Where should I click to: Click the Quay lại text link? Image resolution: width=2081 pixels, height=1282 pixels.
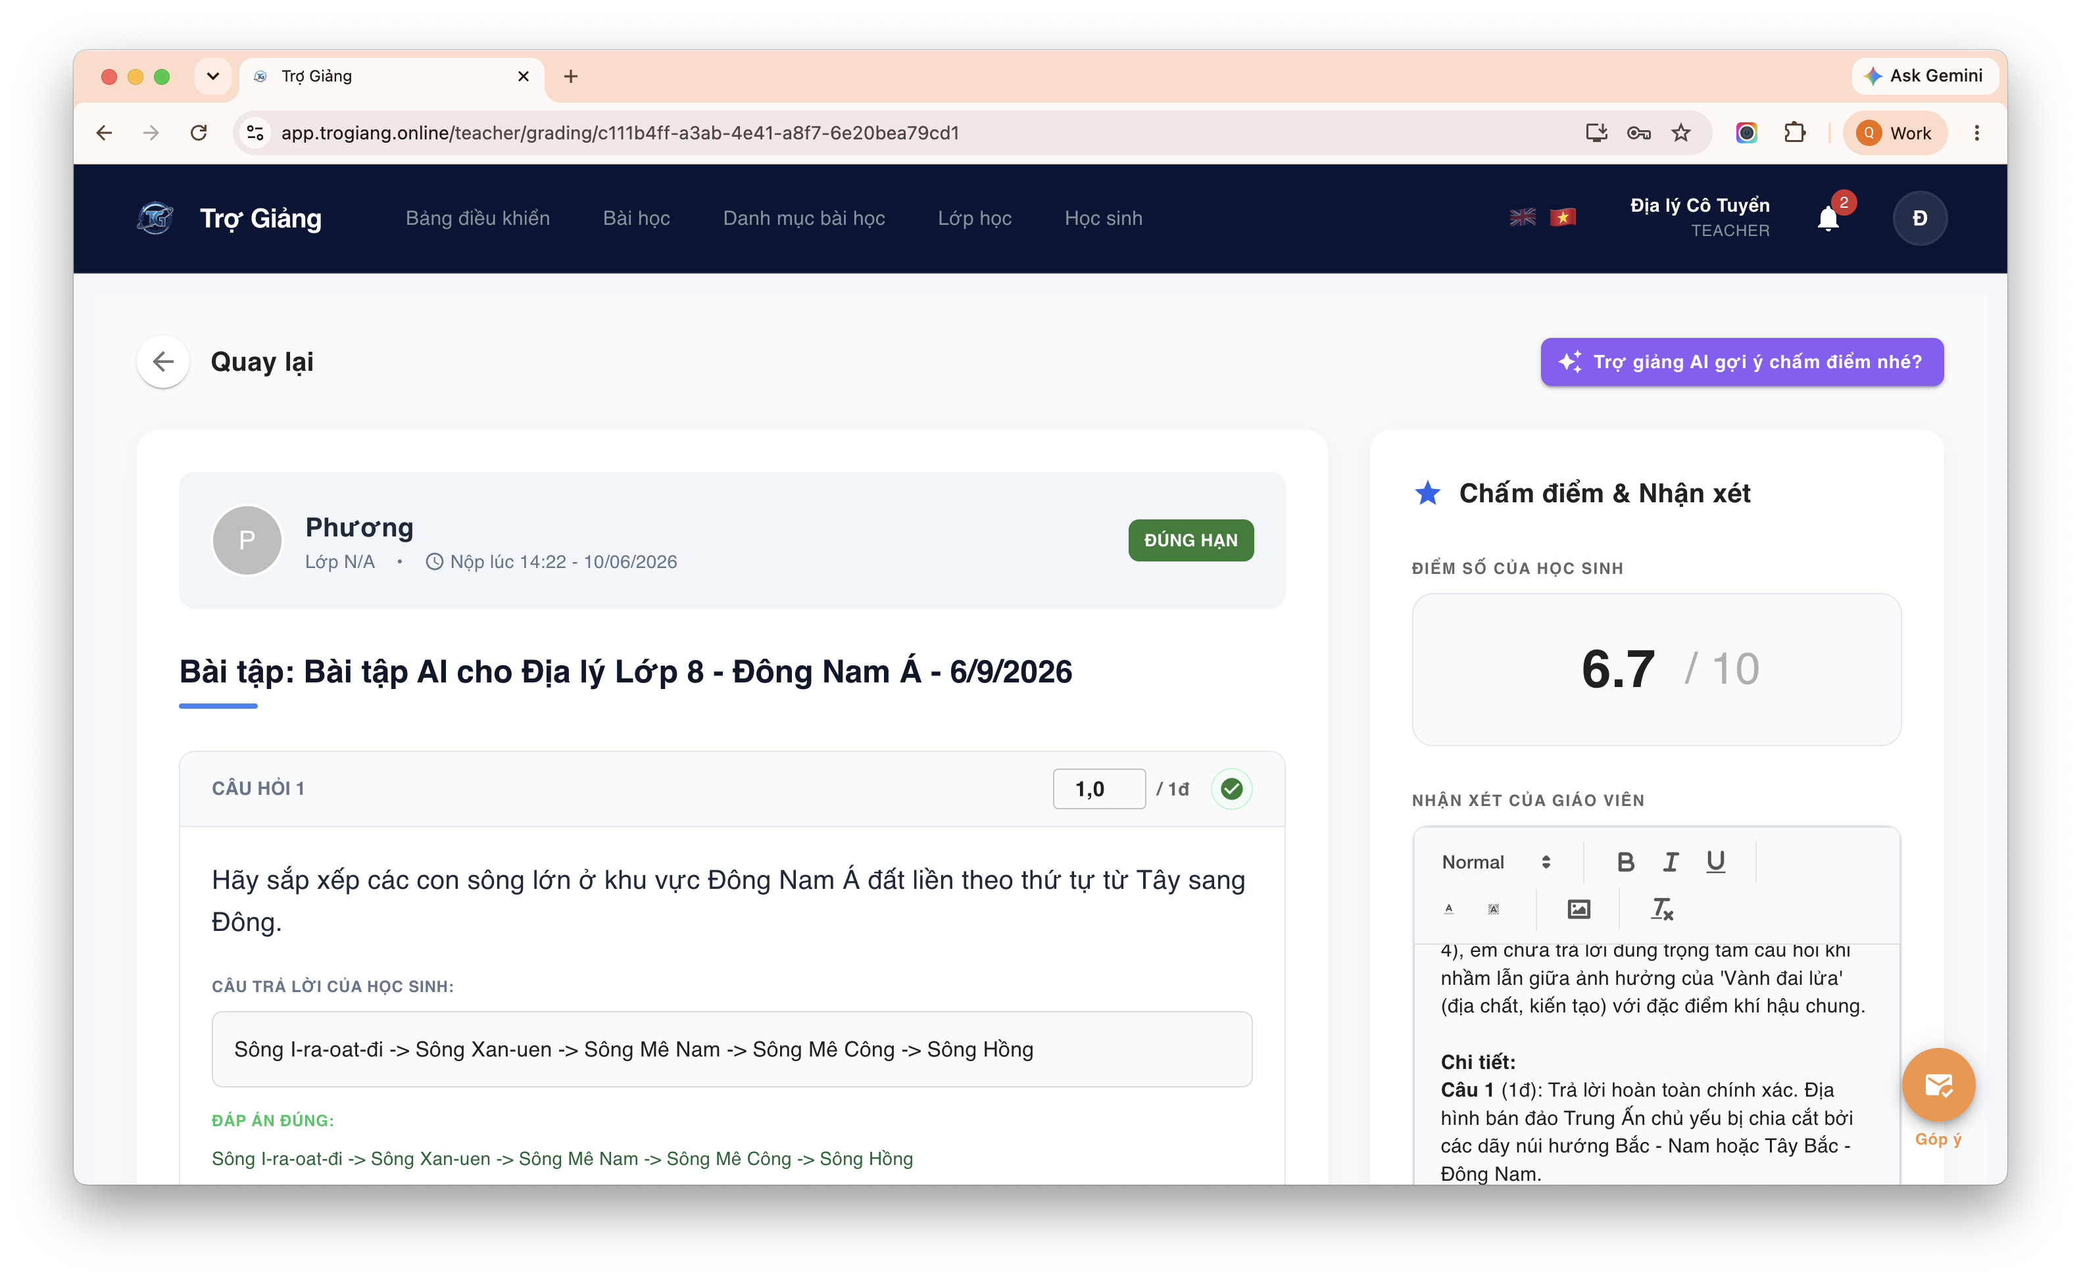(262, 362)
